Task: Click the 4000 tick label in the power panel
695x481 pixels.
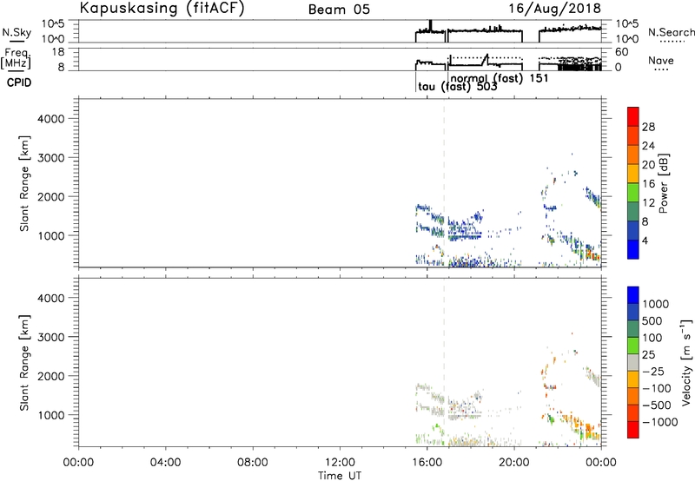Action: coord(50,119)
